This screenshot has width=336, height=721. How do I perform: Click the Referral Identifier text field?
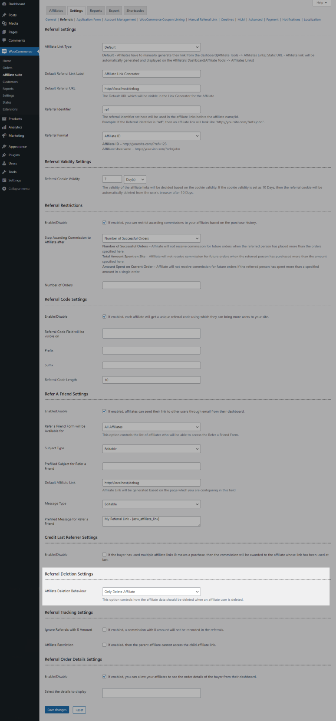pos(152,109)
